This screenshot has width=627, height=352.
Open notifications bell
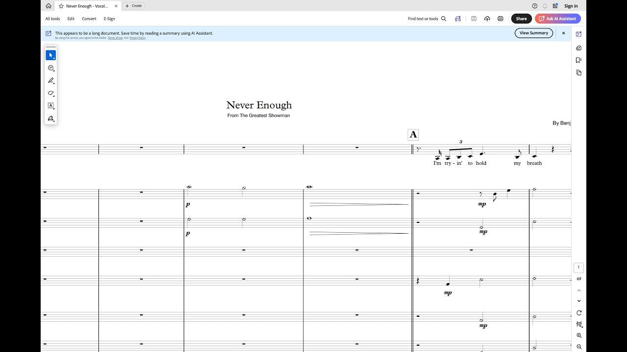pyautogui.click(x=545, y=6)
